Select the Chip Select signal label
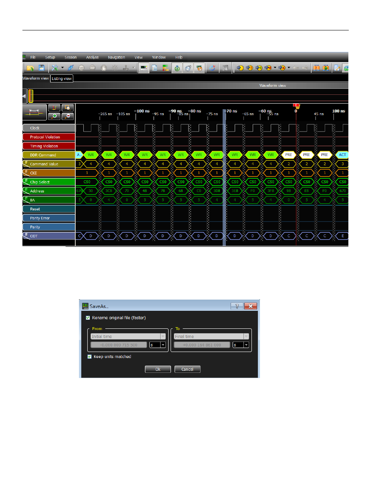 (x=49, y=182)
